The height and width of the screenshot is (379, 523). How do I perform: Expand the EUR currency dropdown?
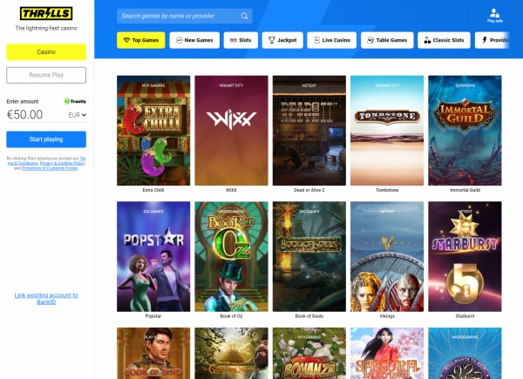(77, 115)
